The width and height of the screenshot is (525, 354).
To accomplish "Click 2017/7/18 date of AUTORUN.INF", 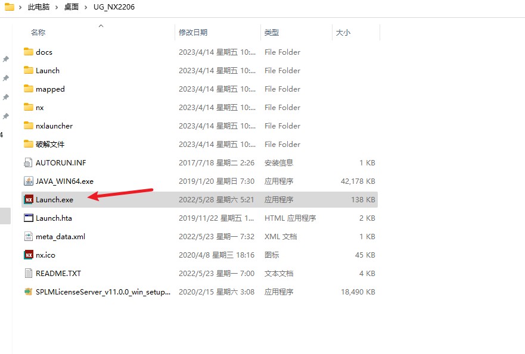I will 217,163.
